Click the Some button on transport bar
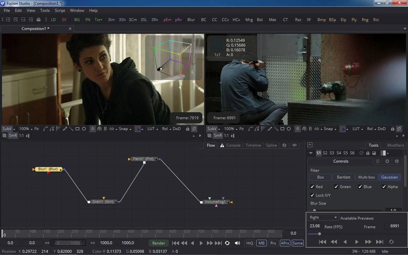The height and width of the screenshot is (255, 408). tap(297, 243)
